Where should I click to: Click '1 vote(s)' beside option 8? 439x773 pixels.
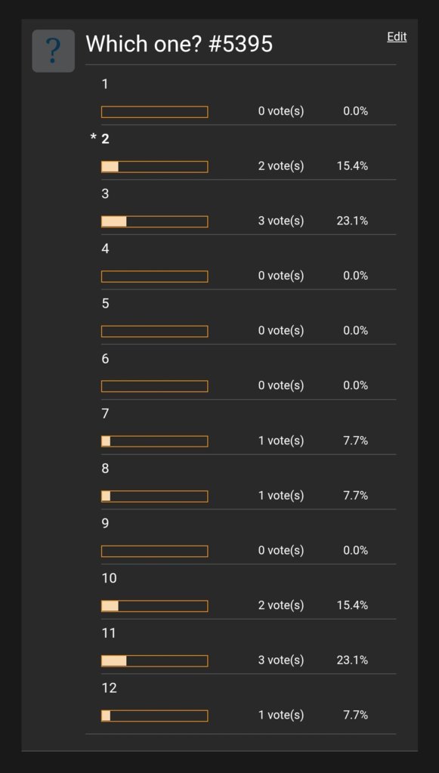(x=281, y=496)
